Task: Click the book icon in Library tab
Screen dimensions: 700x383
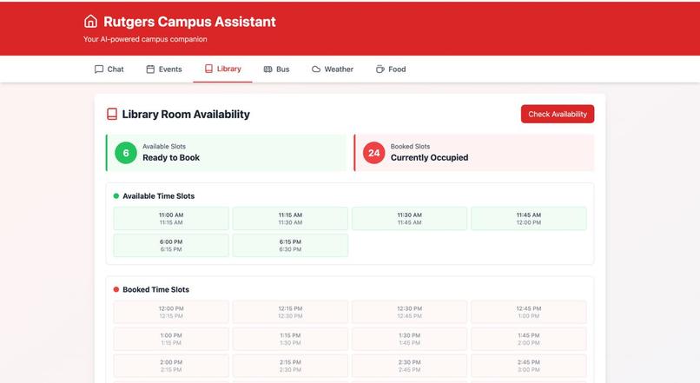Action: (x=208, y=69)
